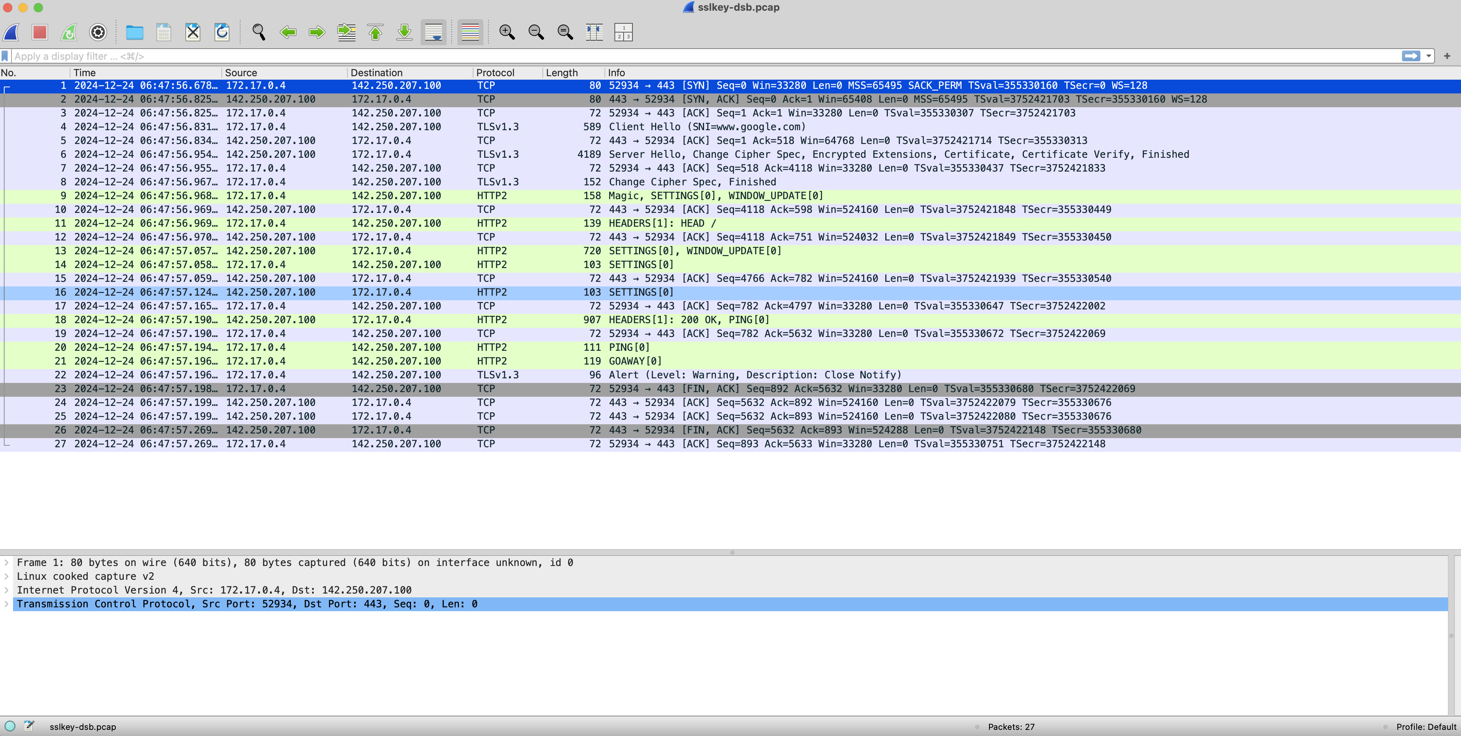The image size is (1461, 736).
Task: Open capture file properties pencil icon
Action: click(x=29, y=726)
